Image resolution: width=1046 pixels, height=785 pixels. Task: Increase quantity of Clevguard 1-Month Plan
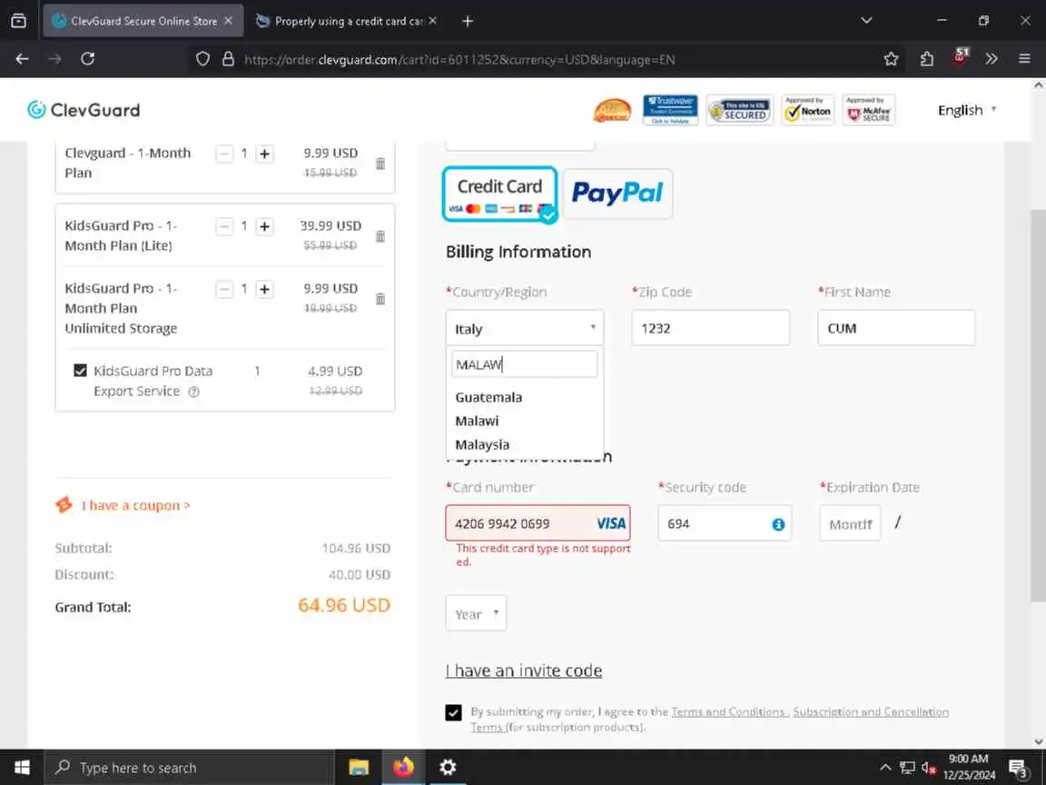(x=265, y=154)
